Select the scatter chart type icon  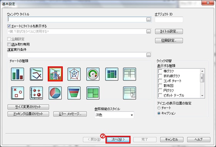[17, 93]
